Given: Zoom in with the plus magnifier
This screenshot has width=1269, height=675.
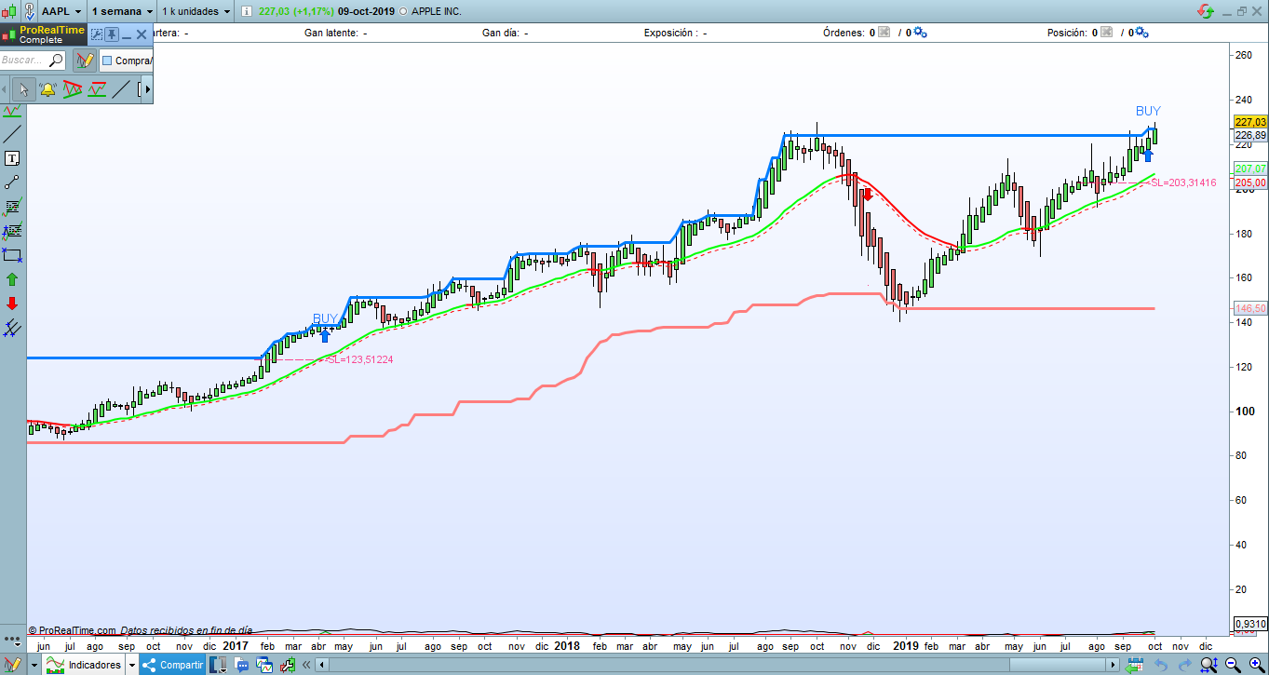Looking at the screenshot, I should 1255,665.
